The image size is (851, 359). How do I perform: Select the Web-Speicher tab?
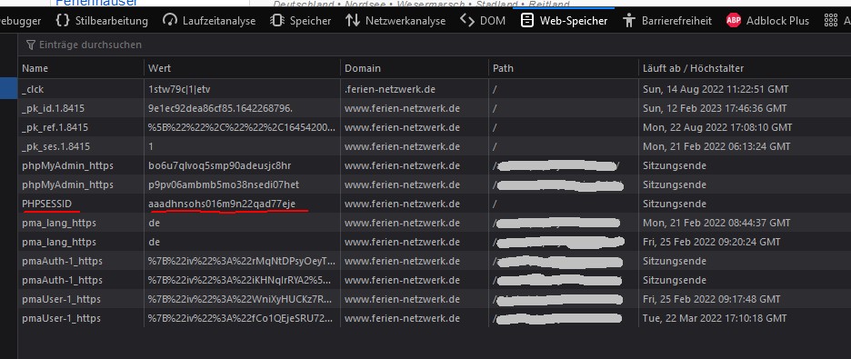point(564,21)
